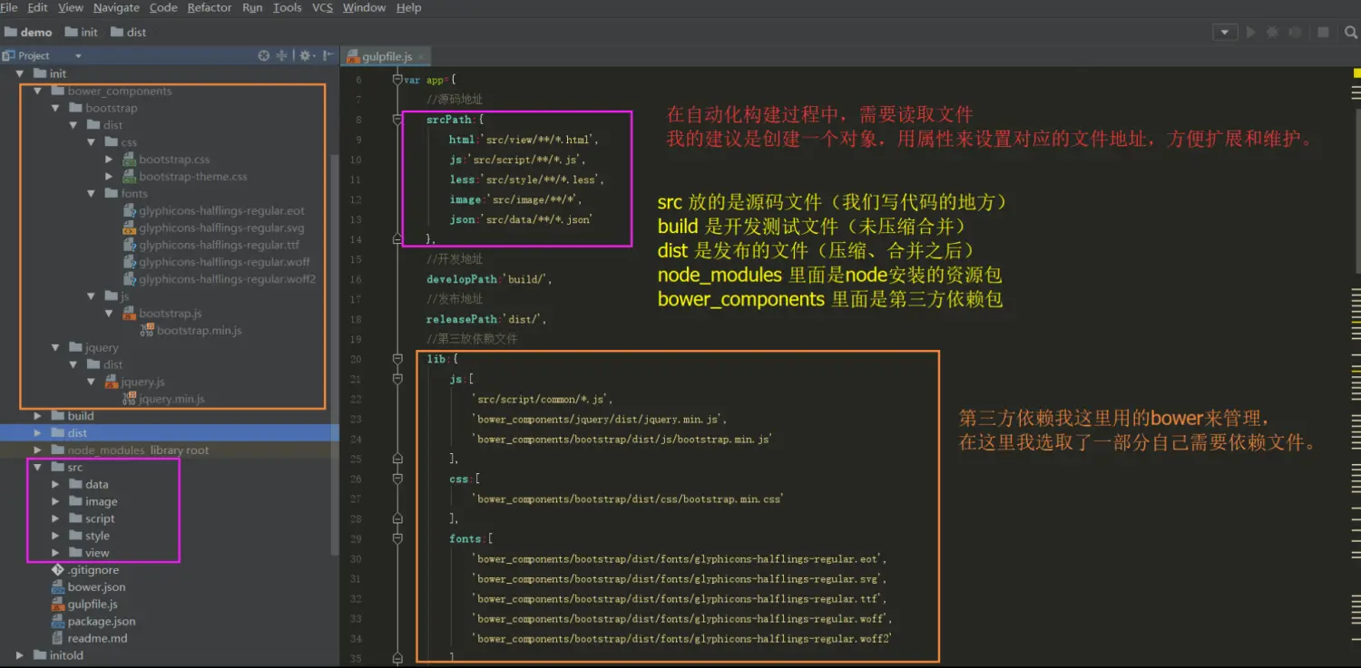This screenshot has height=668, width=1361.
Task: Click the Debug bug icon
Action: tap(1272, 32)
